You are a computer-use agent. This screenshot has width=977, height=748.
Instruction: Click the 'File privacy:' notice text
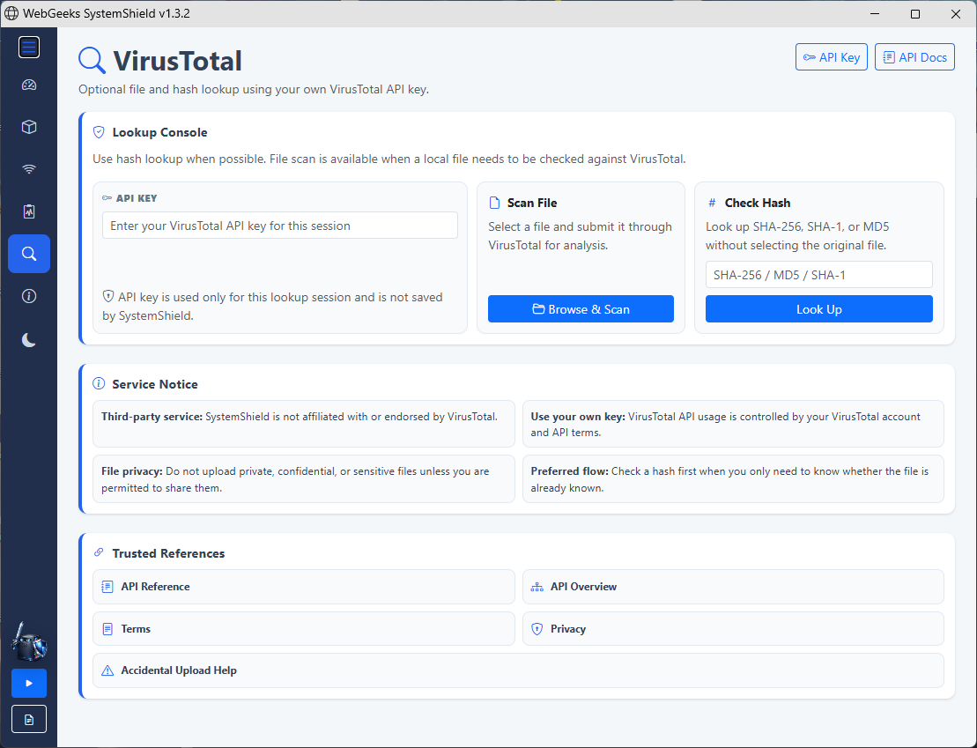132,471
